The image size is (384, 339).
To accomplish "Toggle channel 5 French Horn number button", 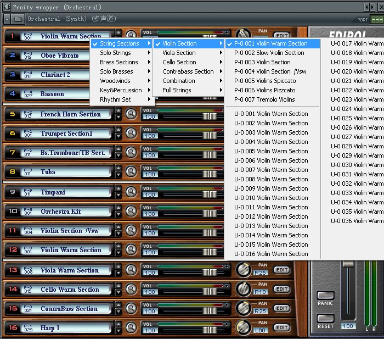I will coord(12,114).
